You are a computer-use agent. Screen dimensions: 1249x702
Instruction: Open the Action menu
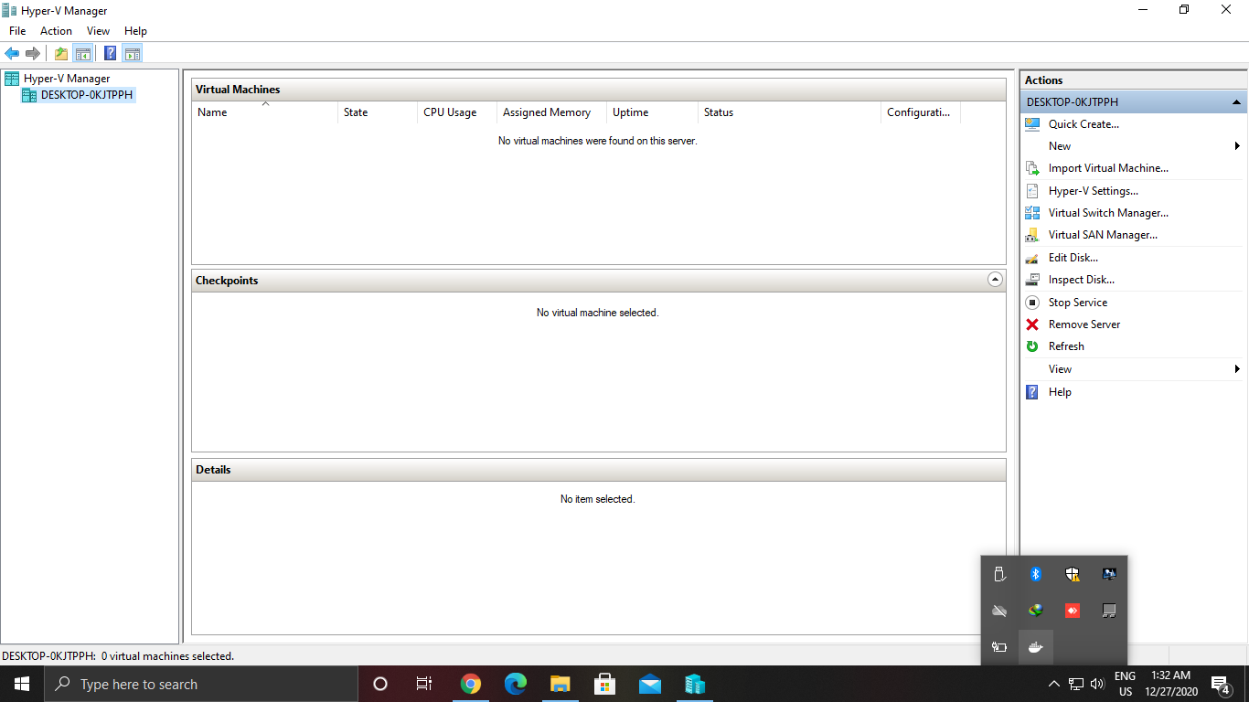point(56,30)
